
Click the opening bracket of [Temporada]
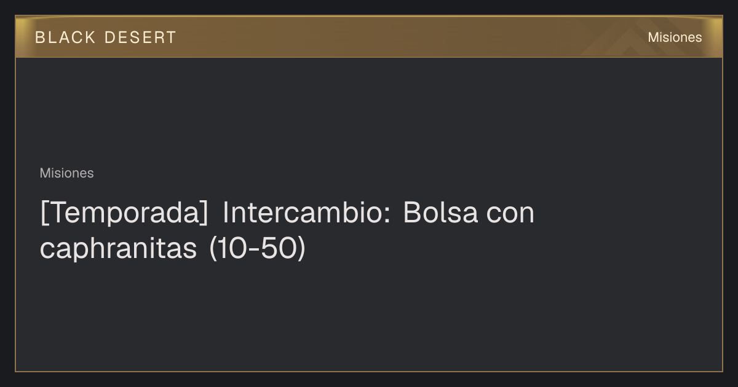click(x=44, y=214)
